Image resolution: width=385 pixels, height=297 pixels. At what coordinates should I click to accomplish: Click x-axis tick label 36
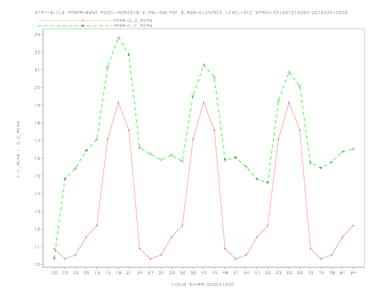tap(182, 273)
